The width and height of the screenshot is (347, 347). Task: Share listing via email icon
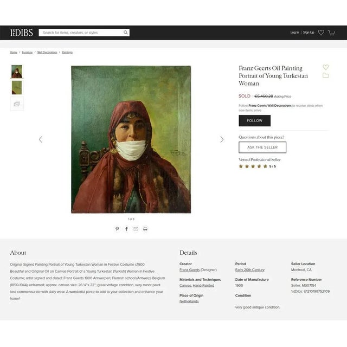point(136,229)
